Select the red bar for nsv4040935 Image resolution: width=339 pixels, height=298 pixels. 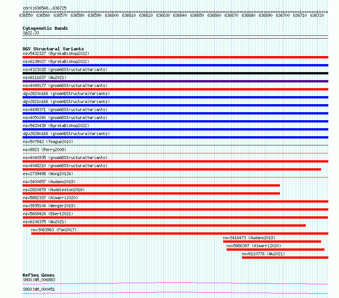(x=175, y=161)
